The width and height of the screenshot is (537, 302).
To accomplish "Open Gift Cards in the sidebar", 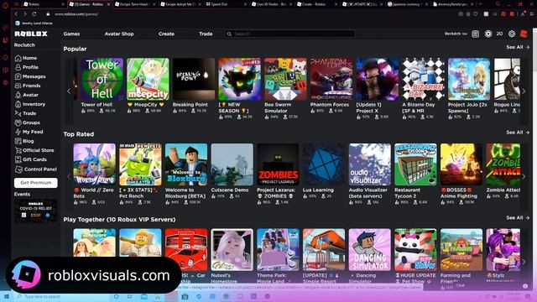I will pos(31,159).
